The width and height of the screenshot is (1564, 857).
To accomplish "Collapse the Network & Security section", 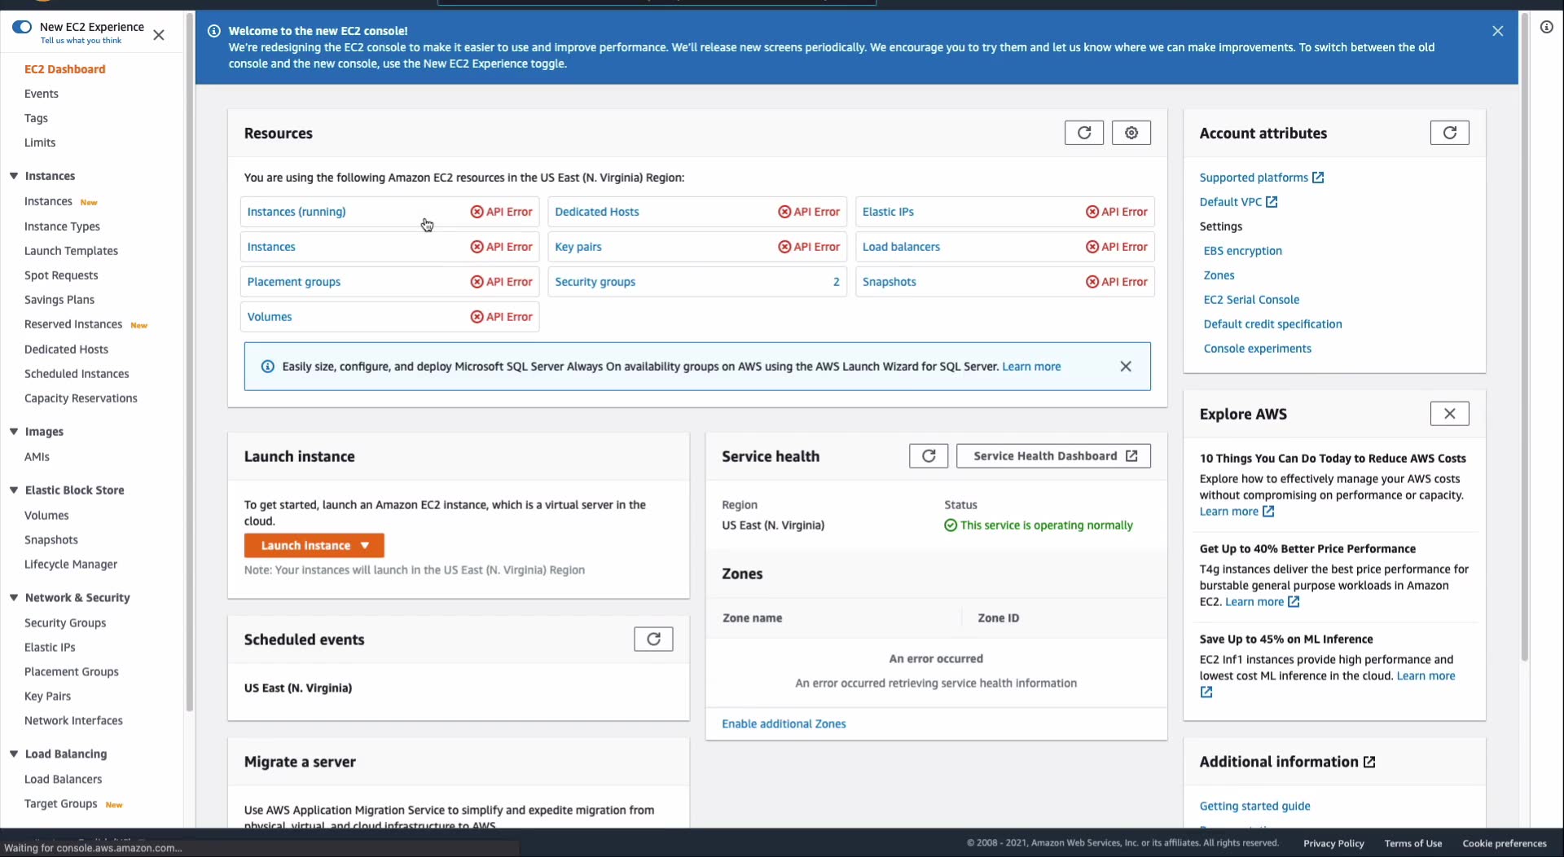I will pyautogui.click(x=14, y=598).
